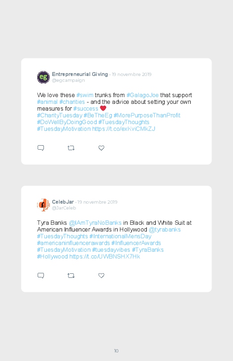Click the #MorePurposeThanProfit hashtag
This screenshot has width=233, height=361.
click(147, 115)
